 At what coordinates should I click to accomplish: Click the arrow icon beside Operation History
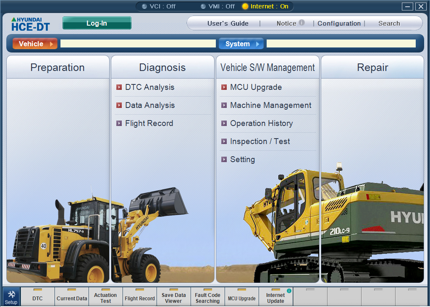click(224, 123)
